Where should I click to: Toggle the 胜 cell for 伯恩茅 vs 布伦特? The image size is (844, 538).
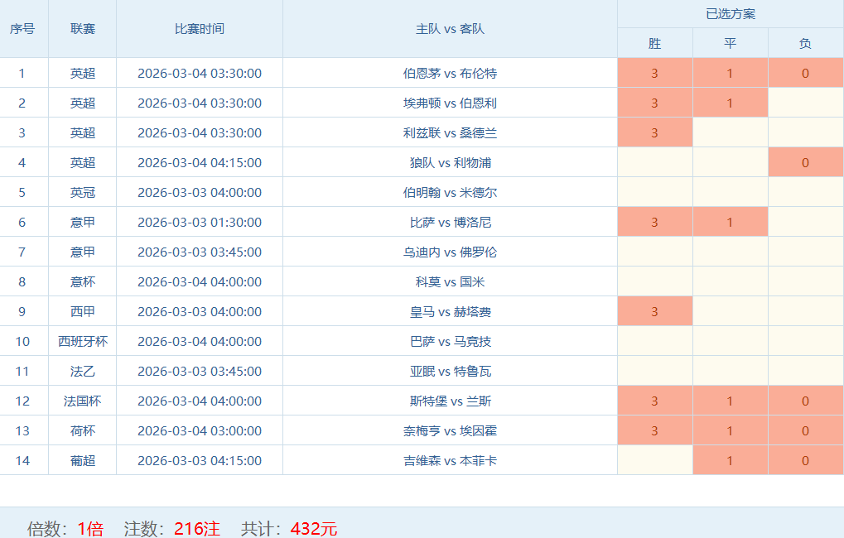pyautogui.click(x=654, y=73)
